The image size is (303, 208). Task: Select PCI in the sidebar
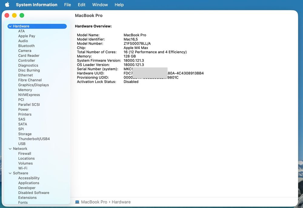[21, 100]
